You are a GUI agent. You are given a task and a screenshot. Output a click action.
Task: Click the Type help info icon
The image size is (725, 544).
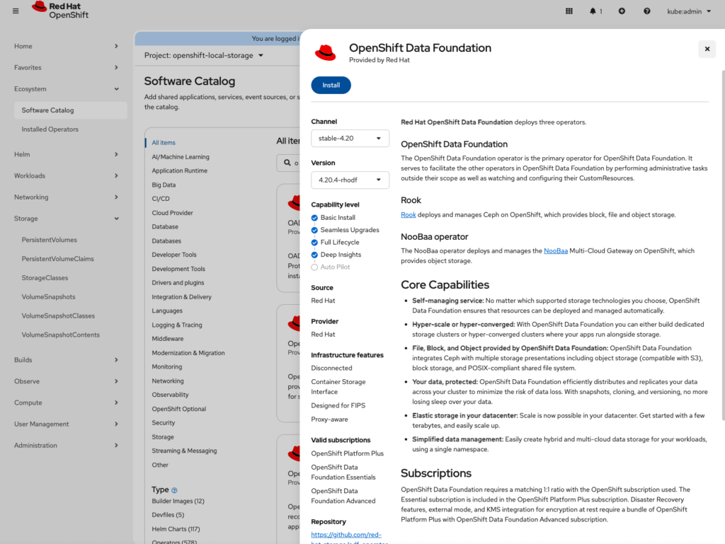pyautogui.click(x=174, y=490)
